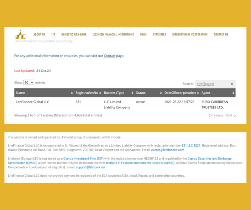The image size is (251, 210).
Task: Sort by Status column arrows
Action: point(161,93)
